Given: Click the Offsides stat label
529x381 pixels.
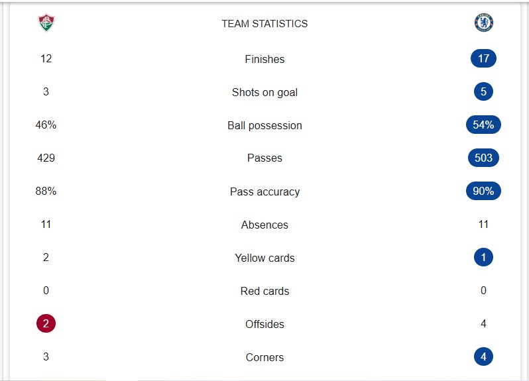Looking at the screenshot, I should [264, 324].
